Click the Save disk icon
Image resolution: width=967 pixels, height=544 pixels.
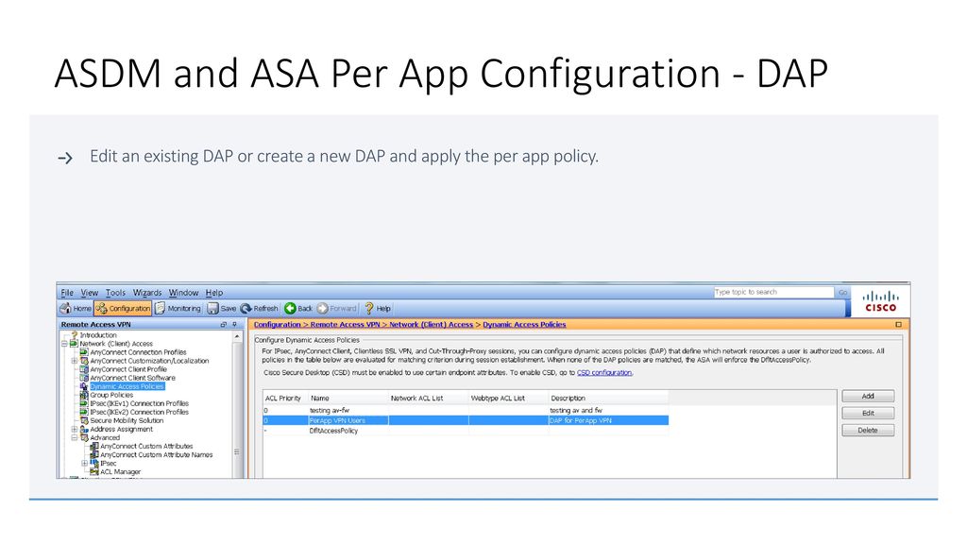(212, 309)
